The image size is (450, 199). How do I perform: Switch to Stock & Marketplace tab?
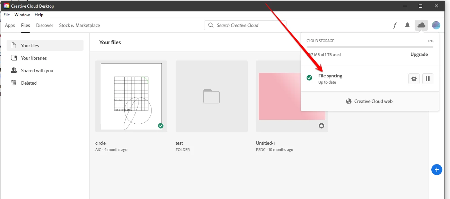point(79,25)
